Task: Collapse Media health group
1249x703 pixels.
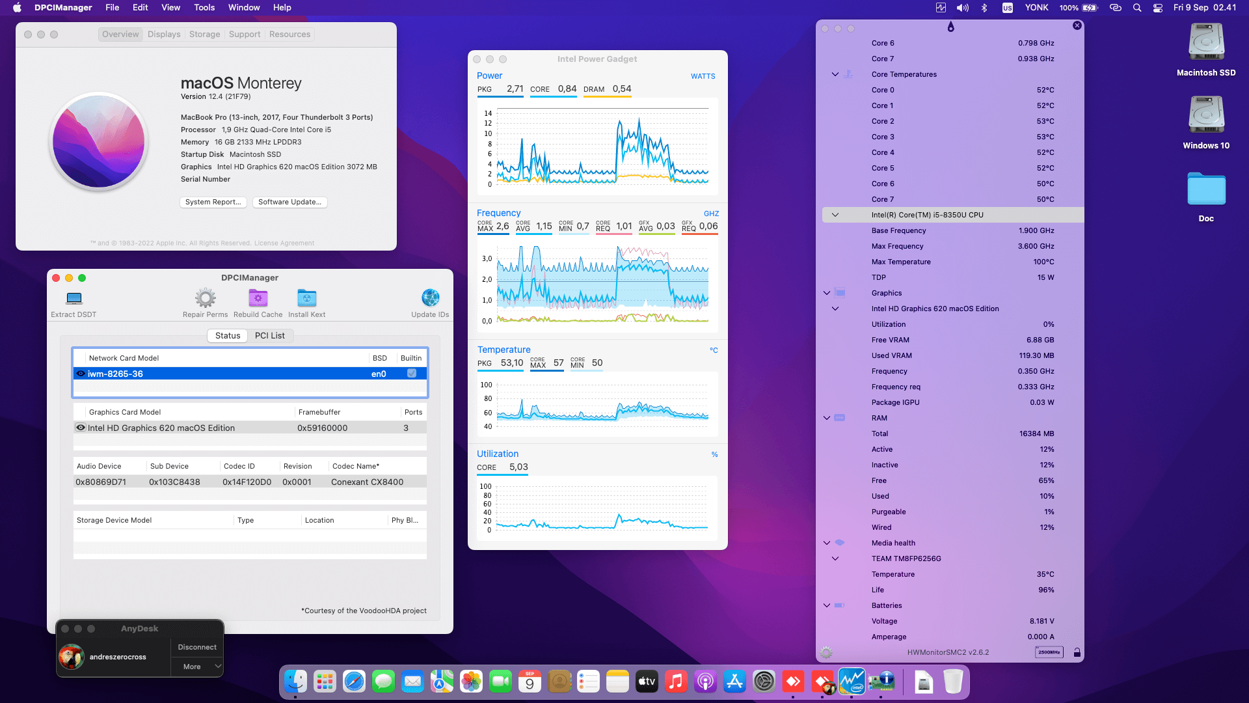Action: click(827, 543)
